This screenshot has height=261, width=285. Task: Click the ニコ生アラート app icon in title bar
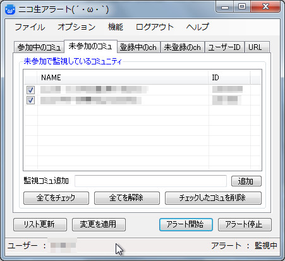(10, 9)
